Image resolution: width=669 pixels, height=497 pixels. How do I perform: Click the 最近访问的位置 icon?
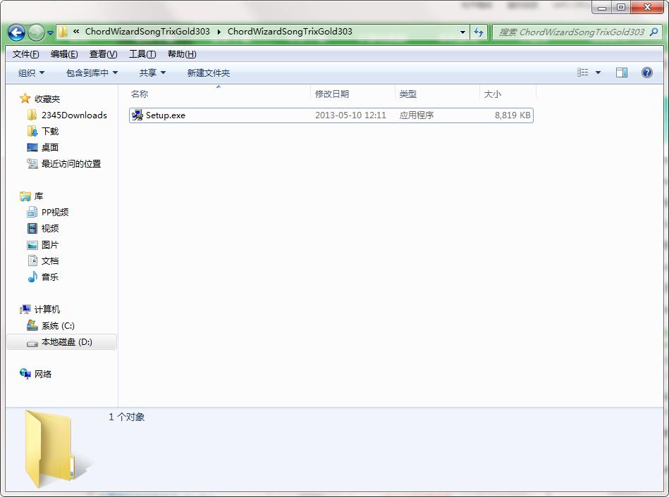point(32,164)
